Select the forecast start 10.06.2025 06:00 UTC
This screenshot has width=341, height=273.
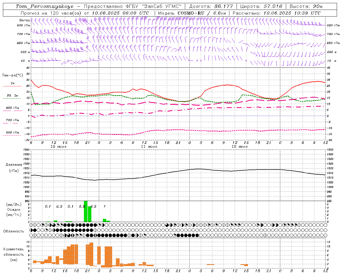coord(120,13)
